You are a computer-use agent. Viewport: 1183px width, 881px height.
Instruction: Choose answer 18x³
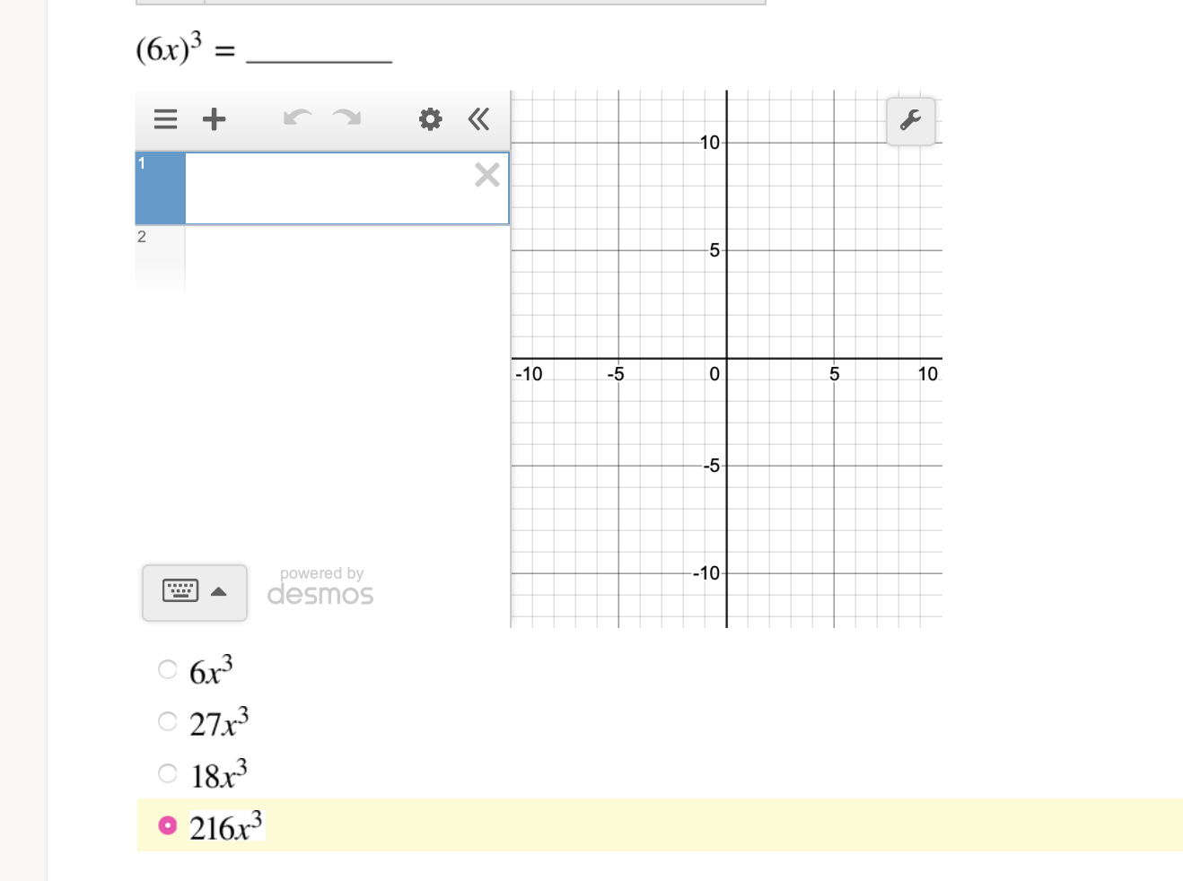point(168,773)
